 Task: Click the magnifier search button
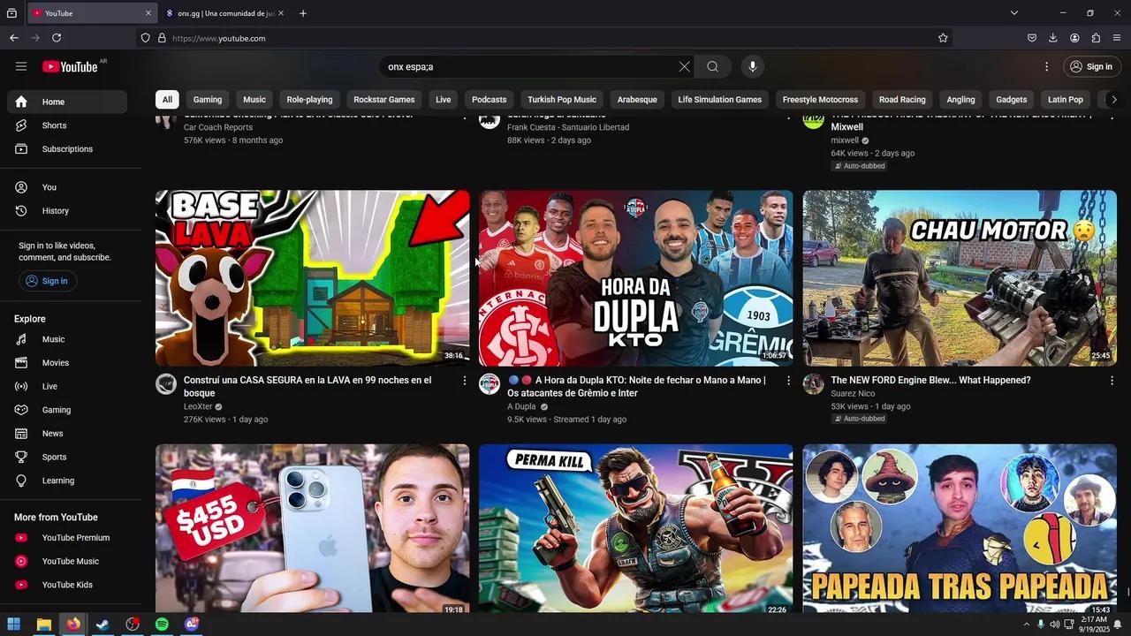[712, 66]
